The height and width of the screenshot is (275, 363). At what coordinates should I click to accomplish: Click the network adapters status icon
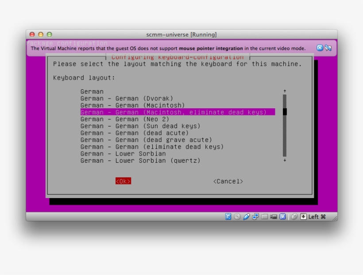pyautogui.click(x=255, y=217)
